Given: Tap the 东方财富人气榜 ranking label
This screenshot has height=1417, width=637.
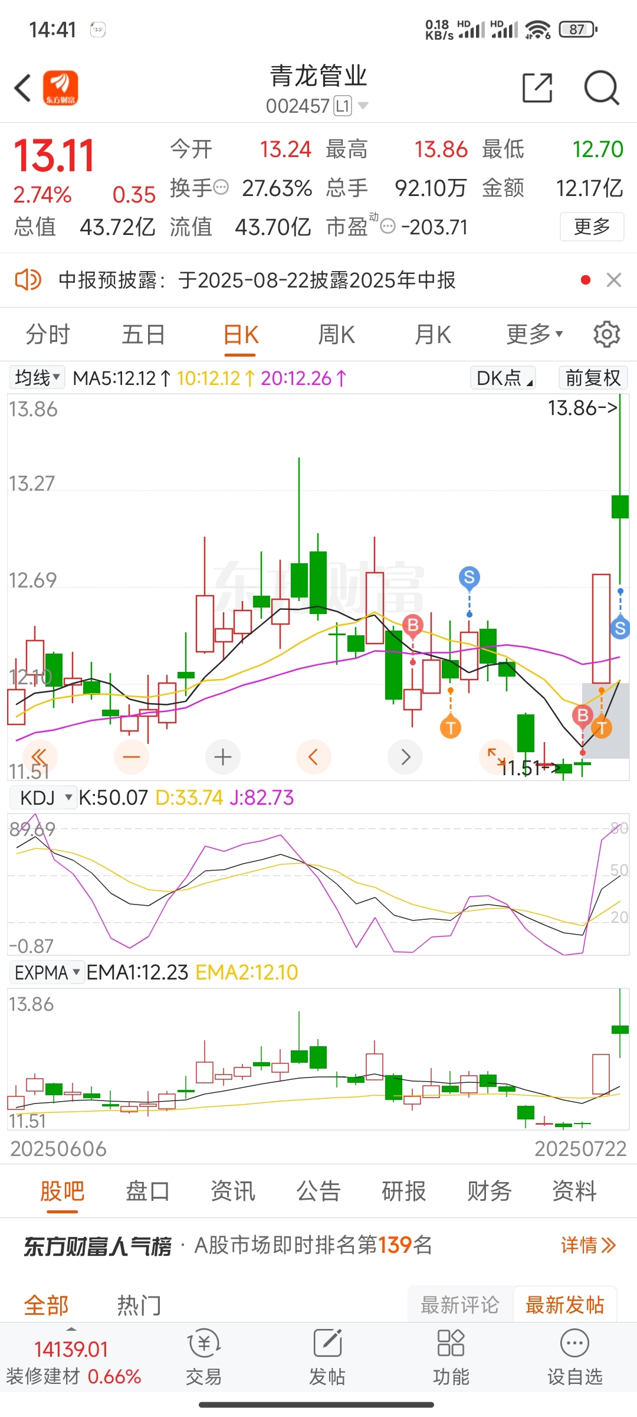Looking at the screenshot, I should pyautogui.click(x=97, y=1246).
